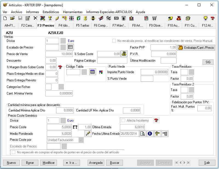Viewport: 219px width, 169px height.
Task: Click the Modificar button
Action: [x=49, y=163]
